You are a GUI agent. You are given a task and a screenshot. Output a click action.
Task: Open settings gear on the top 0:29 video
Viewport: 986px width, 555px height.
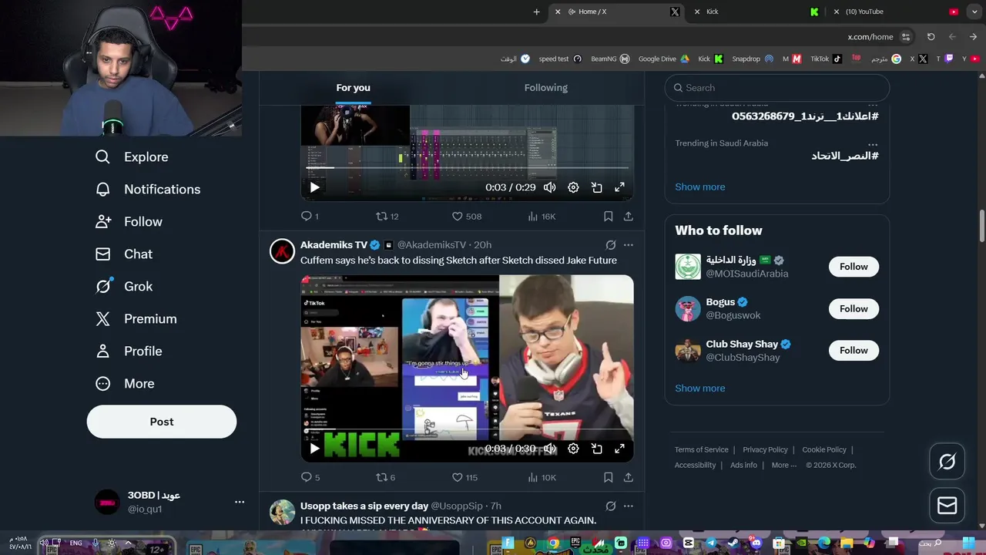[573, 187]
